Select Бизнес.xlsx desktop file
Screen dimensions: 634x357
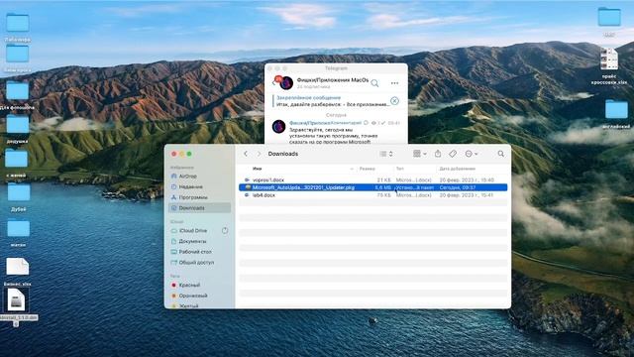pyautogui.click(x=18, y=271)
